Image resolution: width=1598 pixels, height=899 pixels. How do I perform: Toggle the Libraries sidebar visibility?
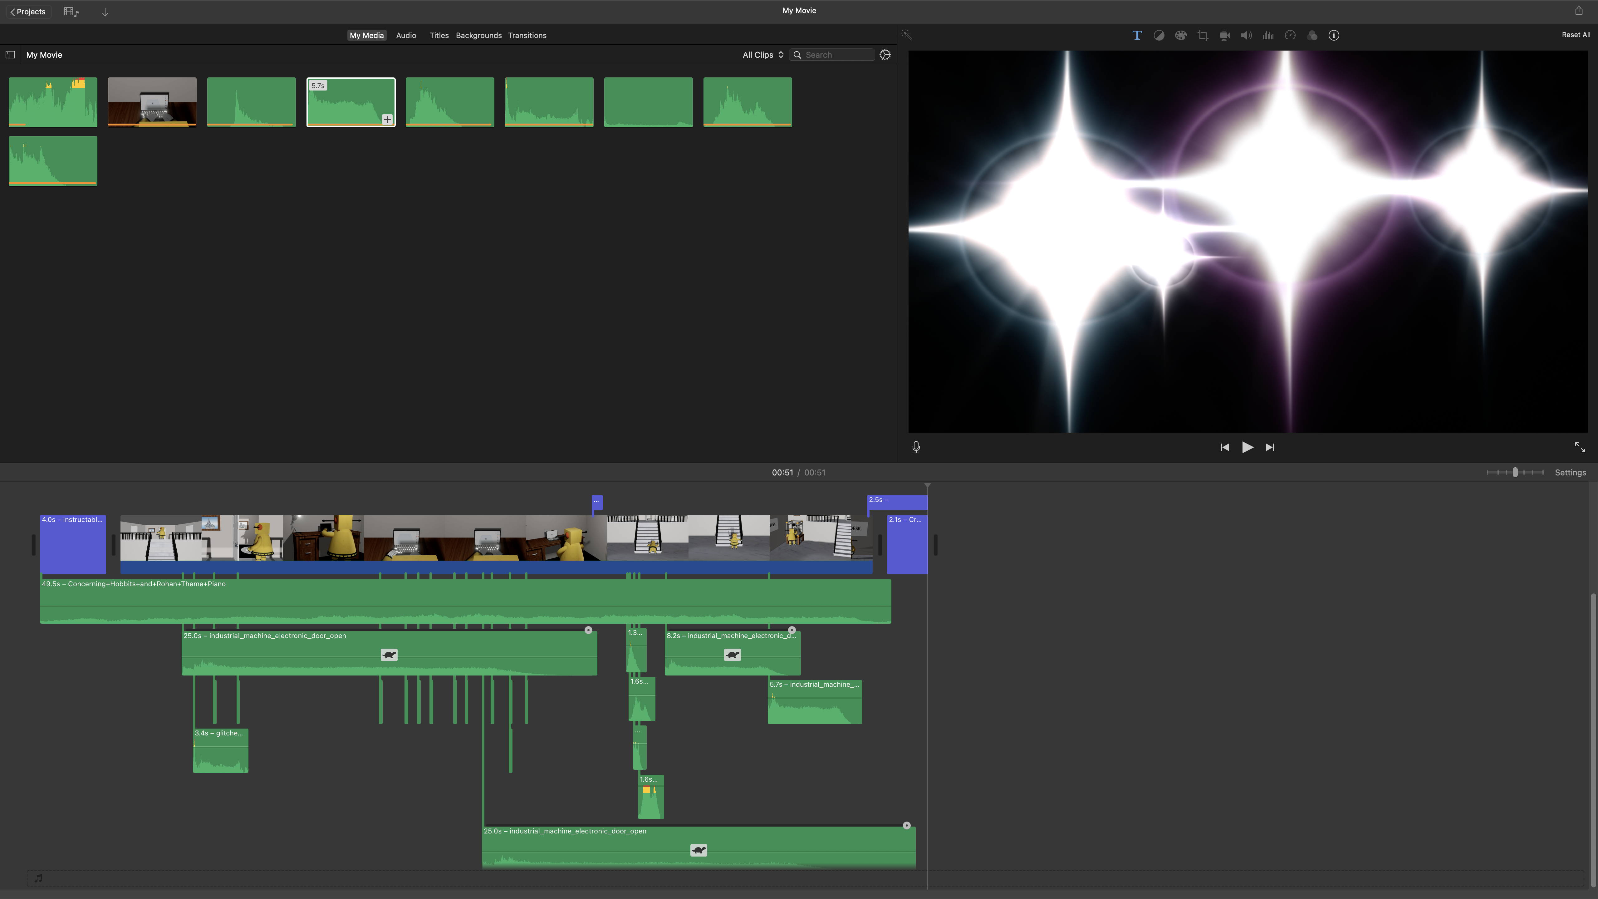click(x=10, y=55)
